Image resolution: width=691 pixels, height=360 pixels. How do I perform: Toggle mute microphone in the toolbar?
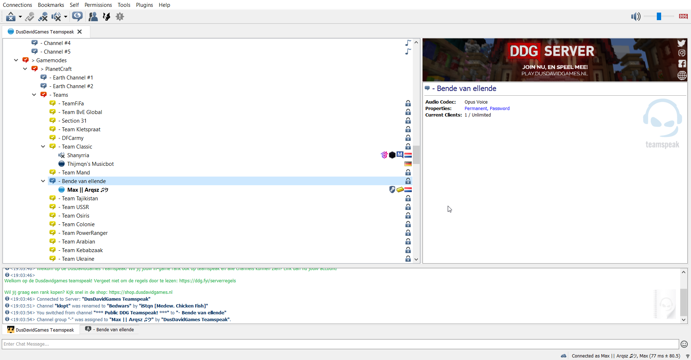(x=43, y=17)
